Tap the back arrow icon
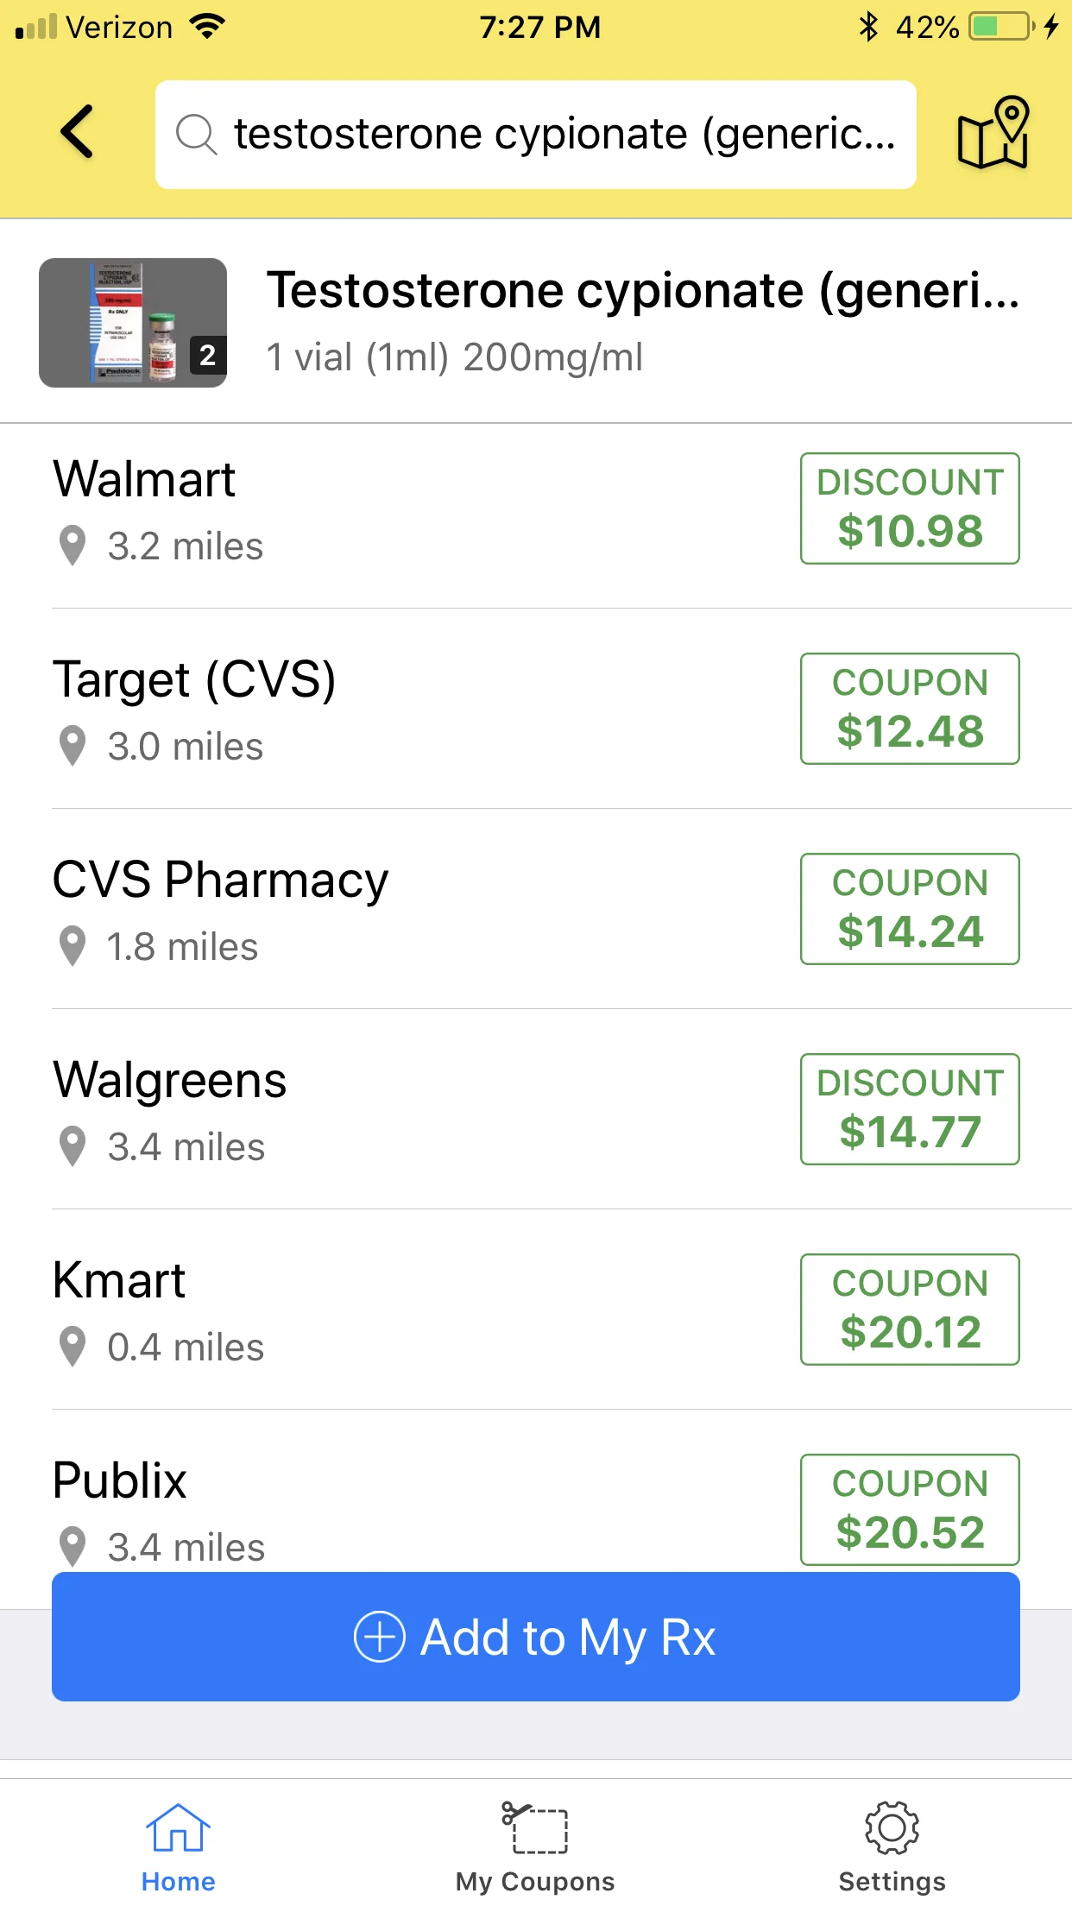 [x=78, y=132]
